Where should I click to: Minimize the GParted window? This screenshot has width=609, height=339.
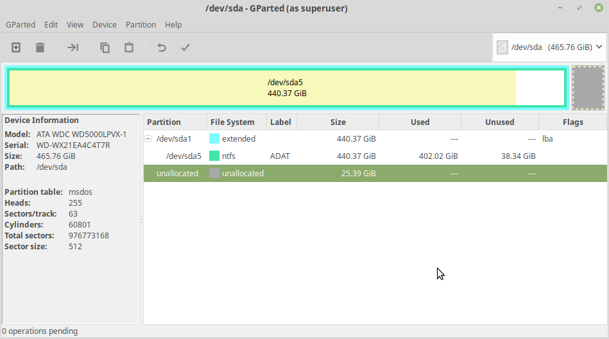point(560,8)
